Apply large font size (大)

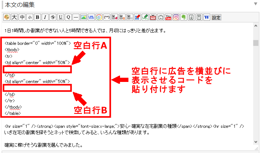(14, 17)
